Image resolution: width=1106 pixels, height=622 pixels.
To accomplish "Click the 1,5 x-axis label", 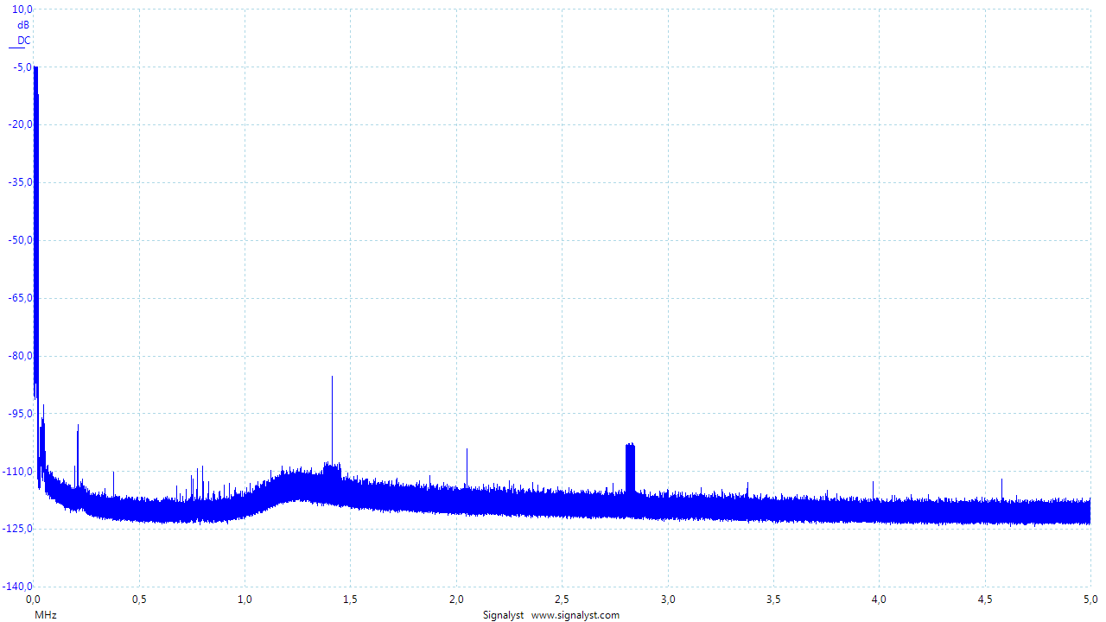I will tap(350, 599).
